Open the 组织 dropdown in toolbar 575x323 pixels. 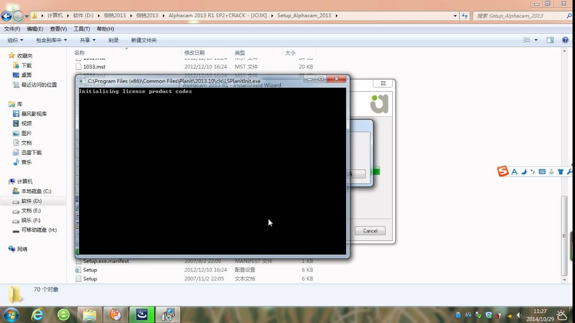15,40
